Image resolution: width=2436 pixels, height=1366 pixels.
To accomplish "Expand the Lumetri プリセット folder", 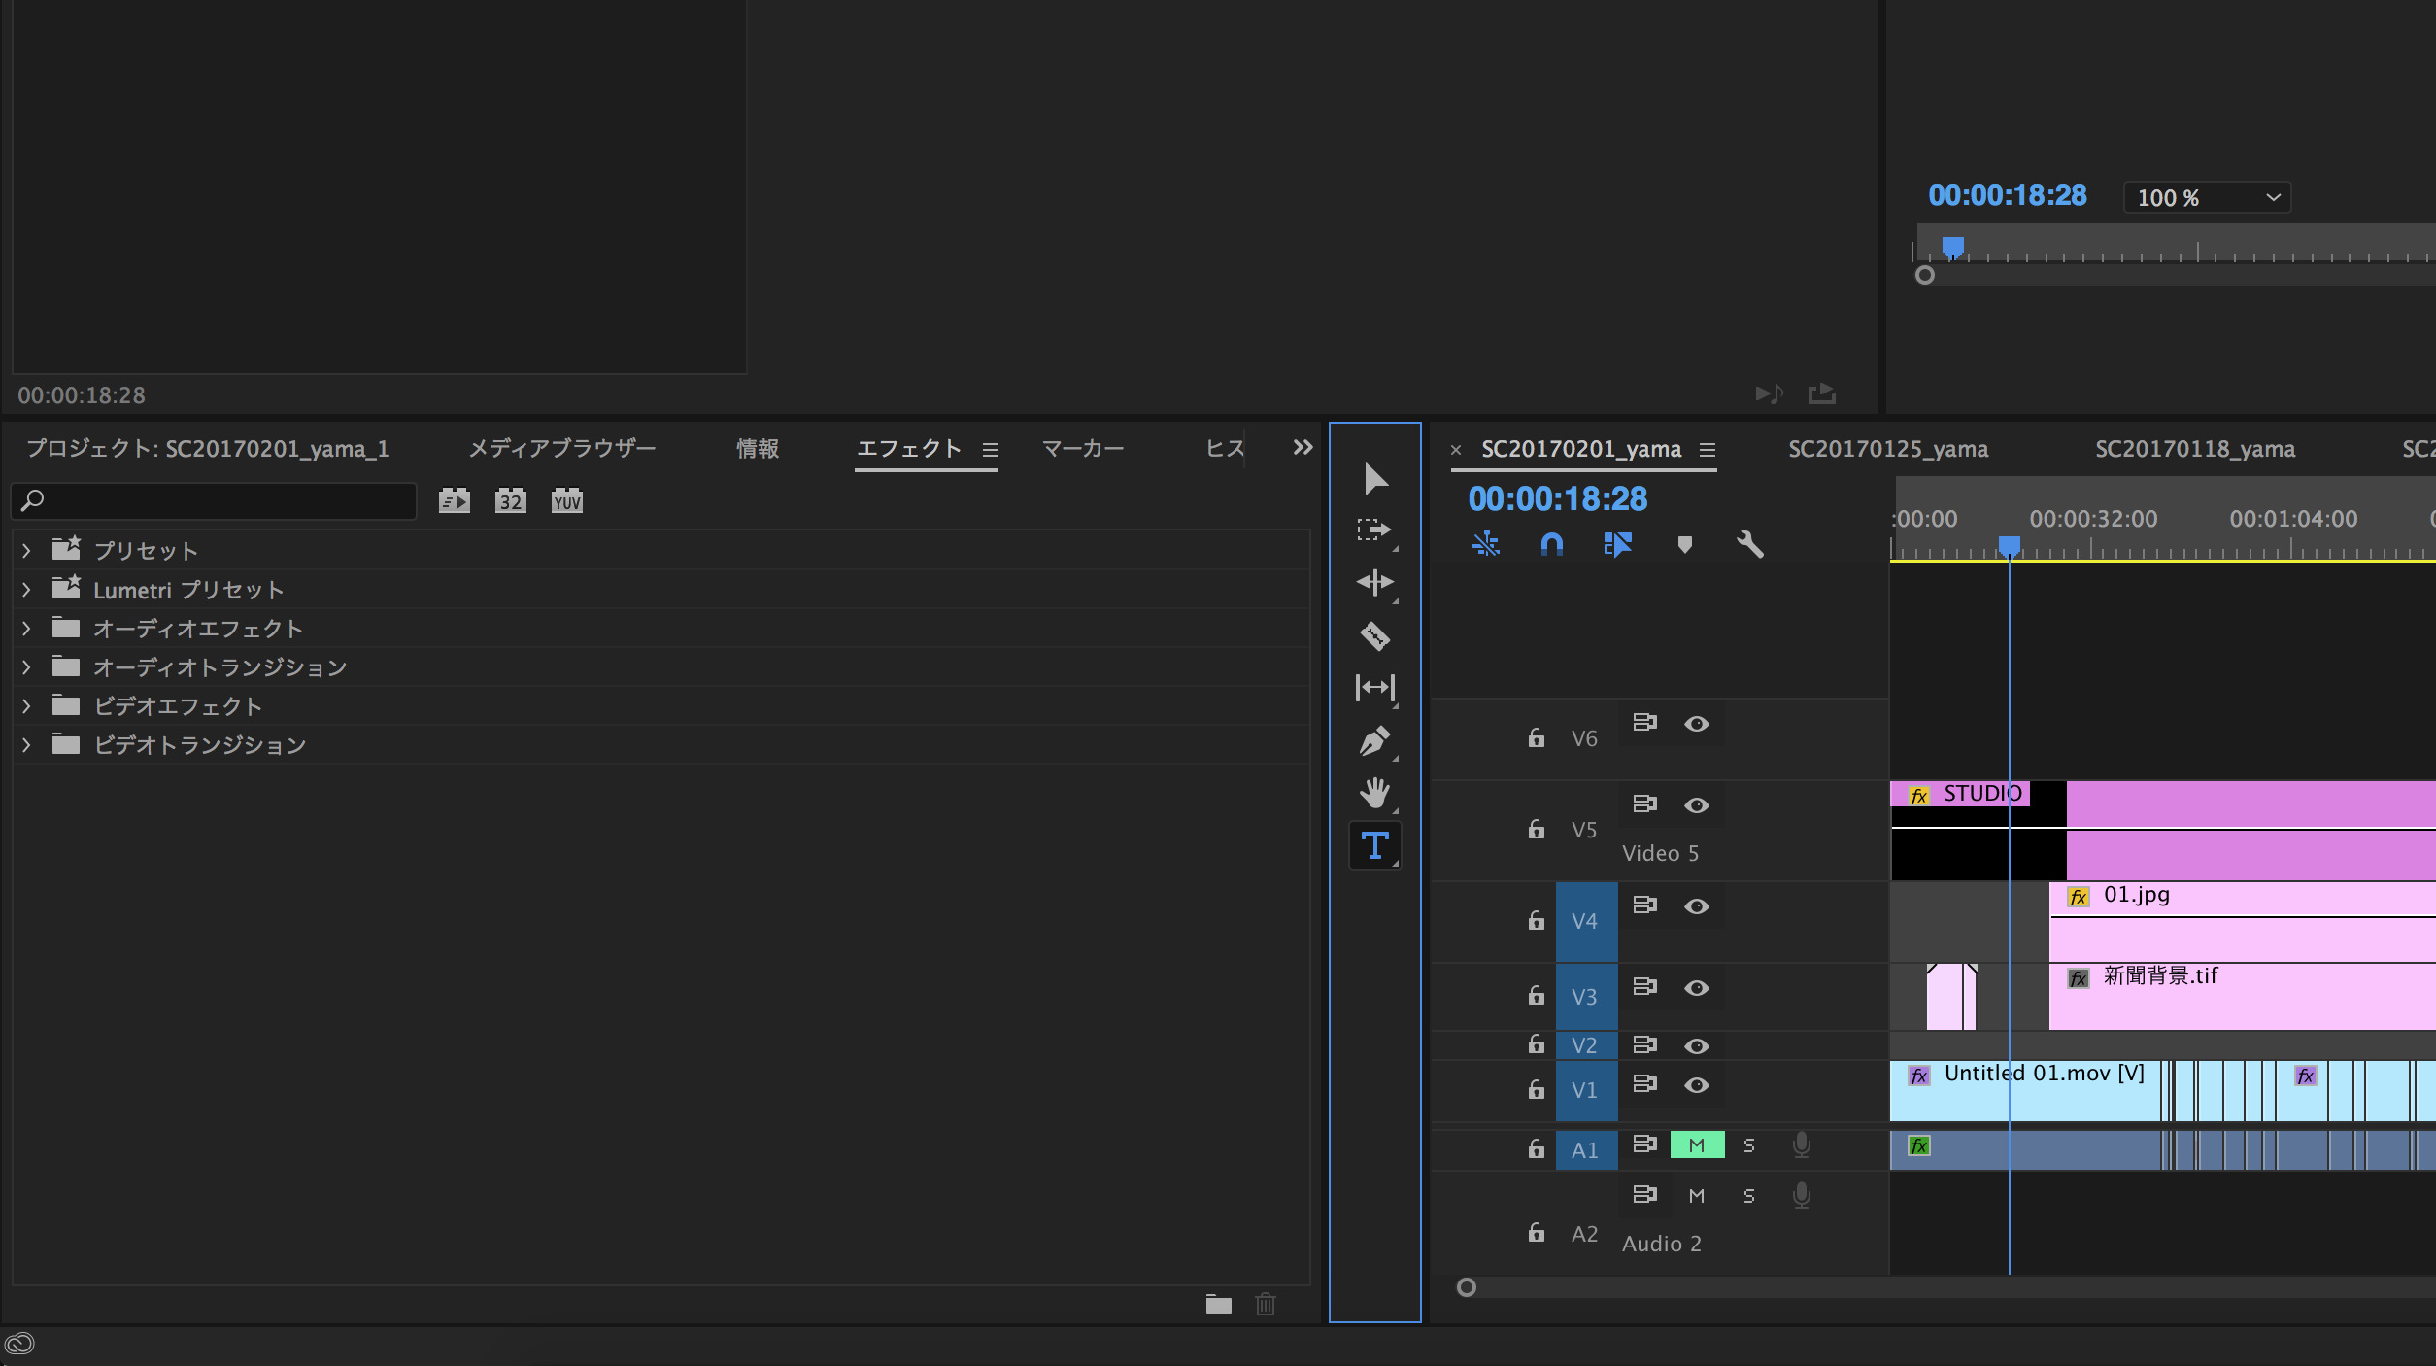I will 26,590.
